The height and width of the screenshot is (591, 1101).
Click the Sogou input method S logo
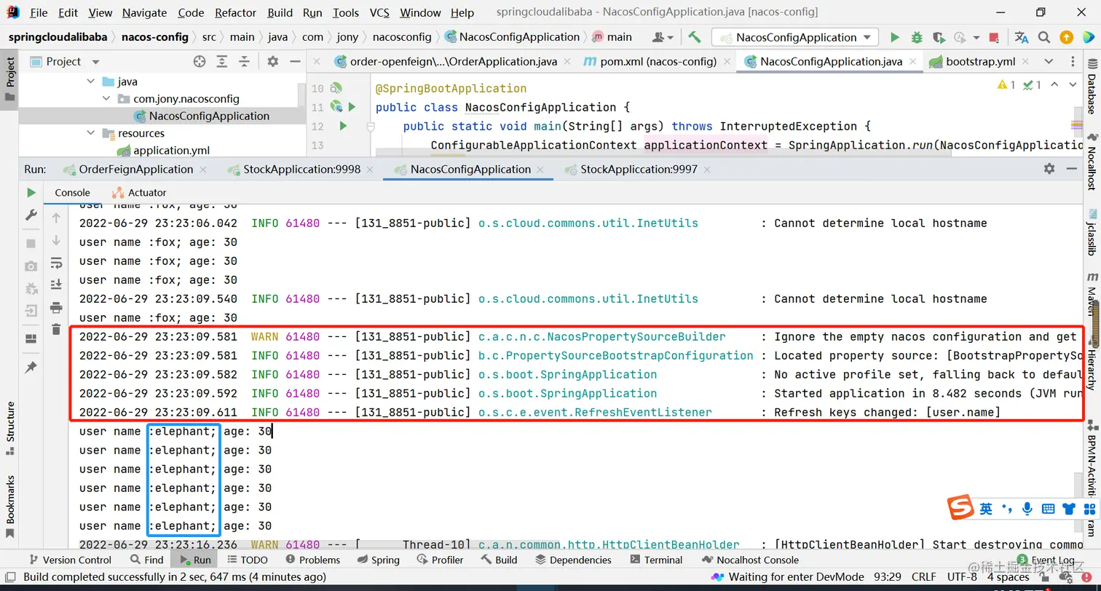(x=960, y=508)
